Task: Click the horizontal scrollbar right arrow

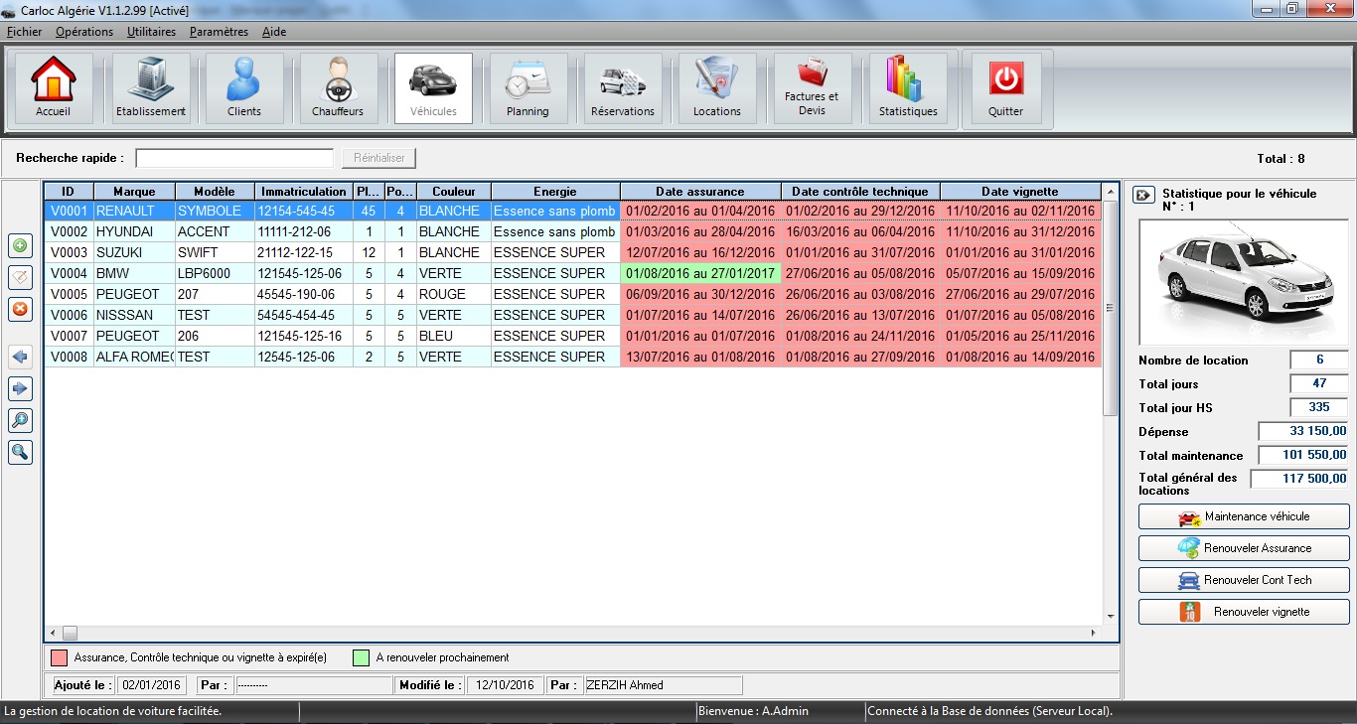Action: point(1094,633)
